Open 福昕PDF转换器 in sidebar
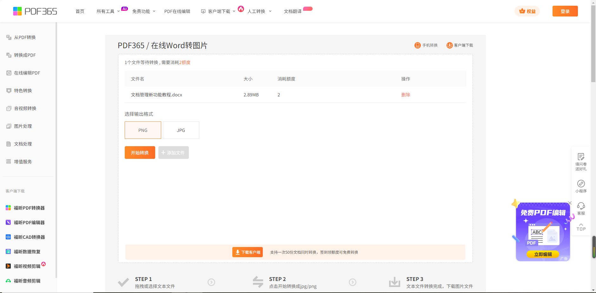 (29, 208)
